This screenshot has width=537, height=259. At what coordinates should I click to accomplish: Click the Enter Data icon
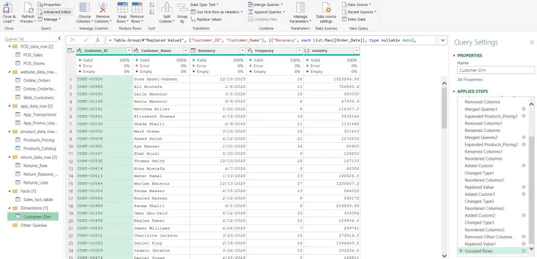345,19
